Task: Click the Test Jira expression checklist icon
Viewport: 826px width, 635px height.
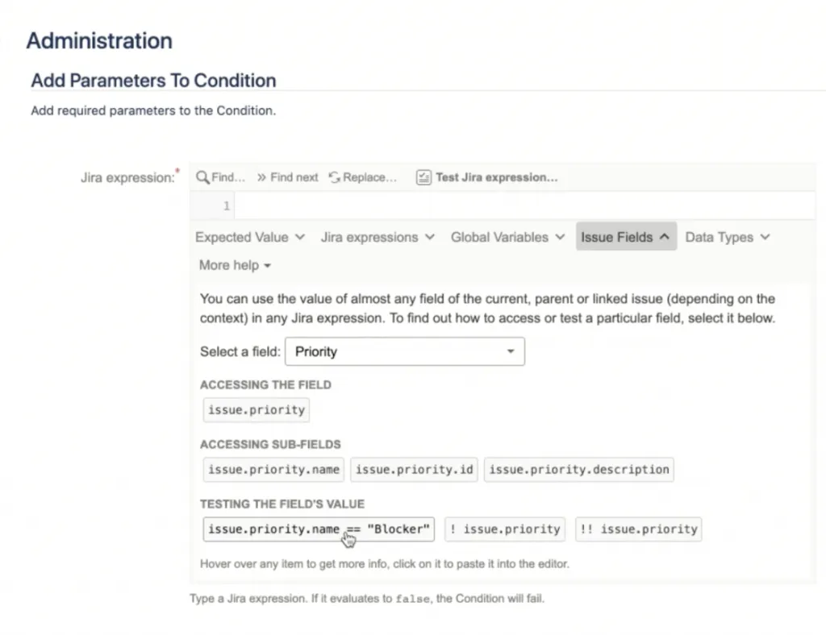Action: (x=423, y=177)
